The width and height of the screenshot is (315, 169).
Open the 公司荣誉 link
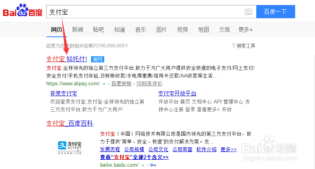182,149
